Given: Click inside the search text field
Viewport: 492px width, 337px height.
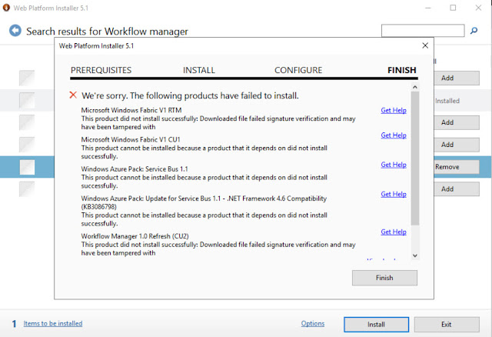Looking at the screenshot, I should coord(421,31).
